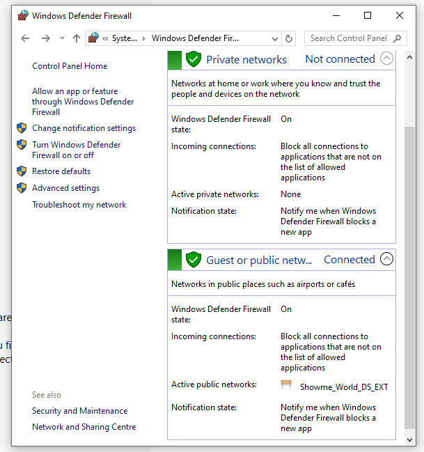Image resolution: width=424 pixels, height=452 pixels.
Task: Click the 'Windows Defender Fir...' breadcrumb
Action: [x=195, y=38]
